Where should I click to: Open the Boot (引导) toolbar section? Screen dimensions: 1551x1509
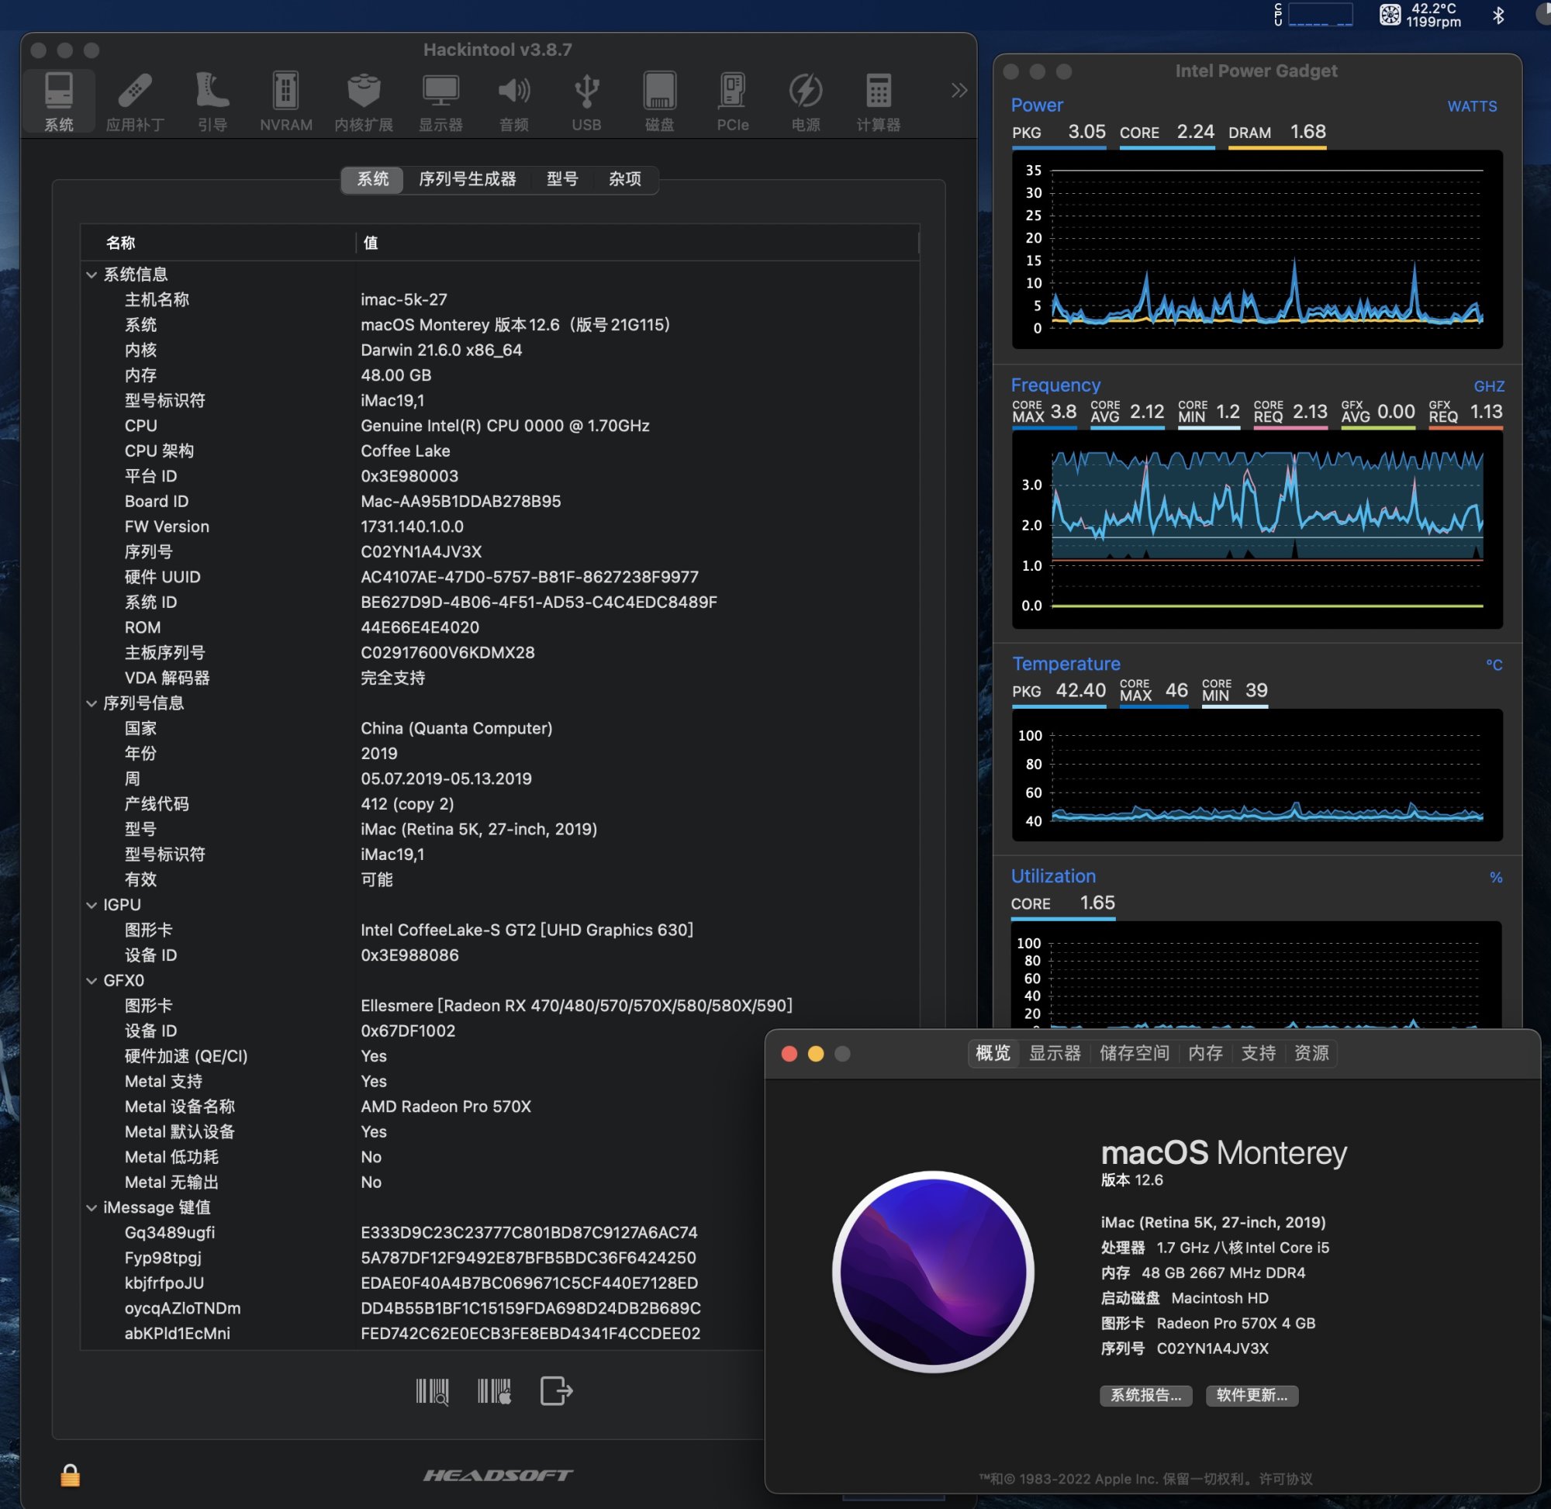(x=212, y=101)
